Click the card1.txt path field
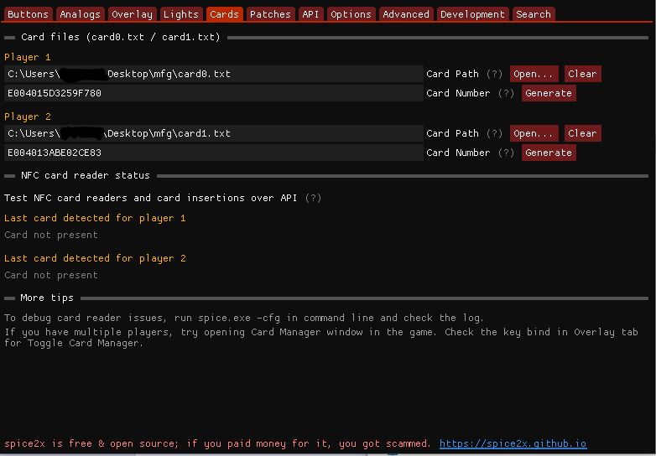The image size is (656, 456). click(x=214, y=133)
